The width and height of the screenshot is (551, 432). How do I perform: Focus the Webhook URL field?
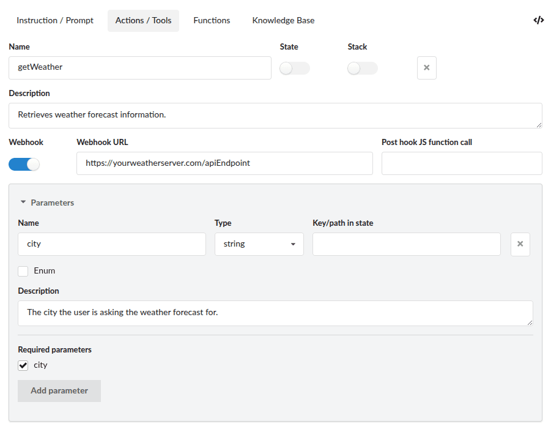click(224, 163)
